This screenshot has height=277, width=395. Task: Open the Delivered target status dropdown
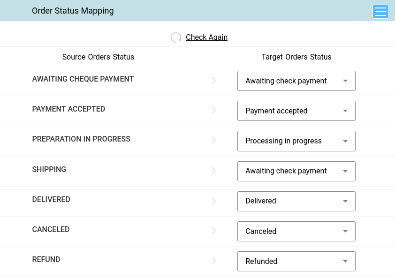296,201
